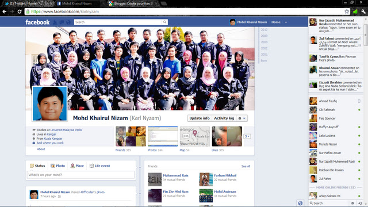Image resolution: width=368 pixels, height=207 pixels.
Task: Open chat with Laila Luciana
Action: [x=335, y=136]
